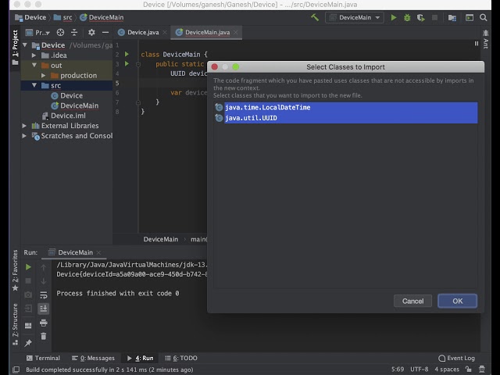This screenshot has height=375, width=500.
Task: Expand External Libraries node
Action: 24,126
